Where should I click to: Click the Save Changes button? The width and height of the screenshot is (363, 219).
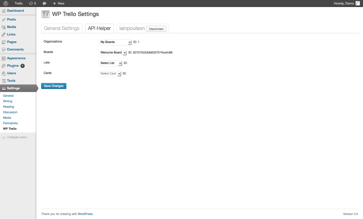click(54, 86)
